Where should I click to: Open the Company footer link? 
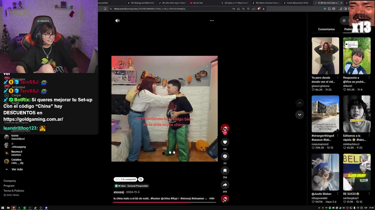(10, 181)
